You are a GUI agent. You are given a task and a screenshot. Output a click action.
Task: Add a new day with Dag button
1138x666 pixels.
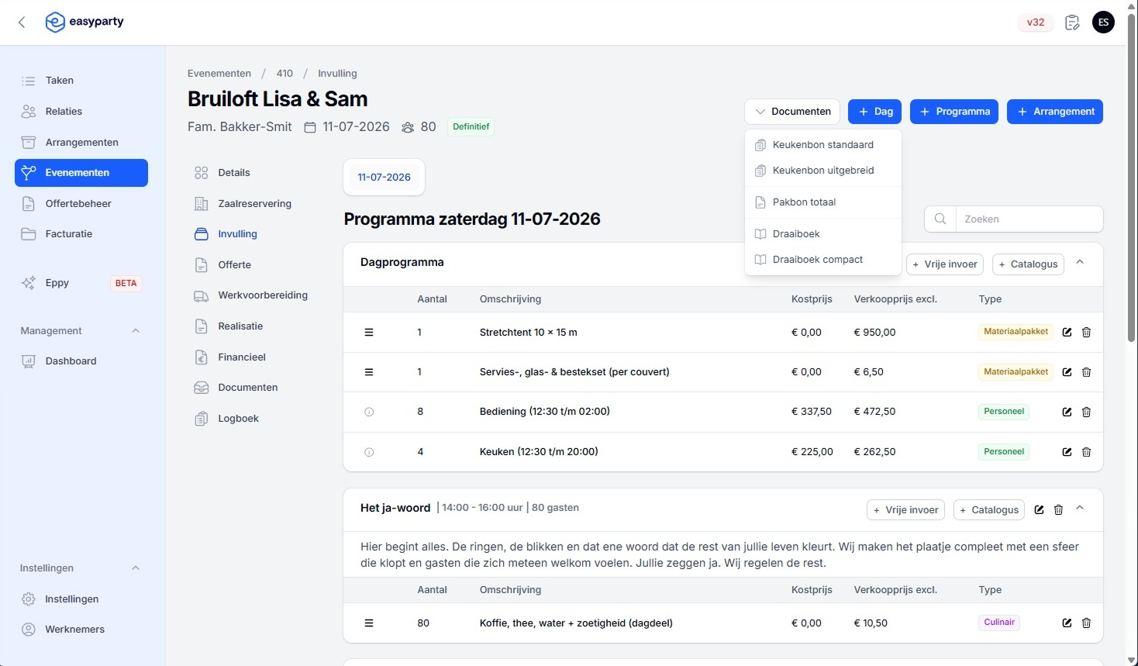[874, 112]
